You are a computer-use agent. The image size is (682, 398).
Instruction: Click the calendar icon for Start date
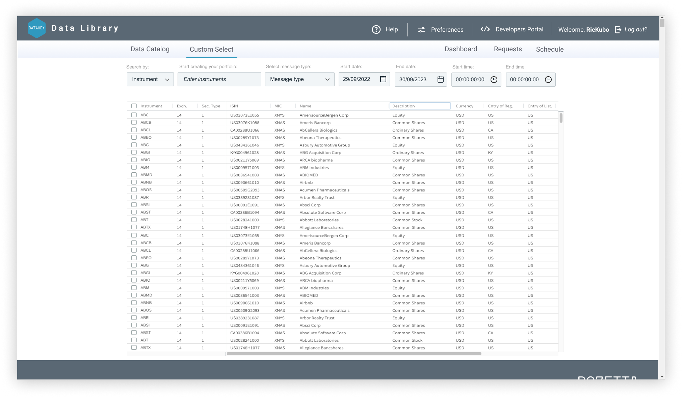point(384,79)
